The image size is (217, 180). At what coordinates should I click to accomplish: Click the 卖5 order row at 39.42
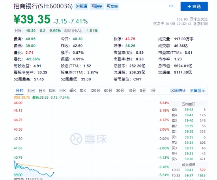[x=189, y=110]
